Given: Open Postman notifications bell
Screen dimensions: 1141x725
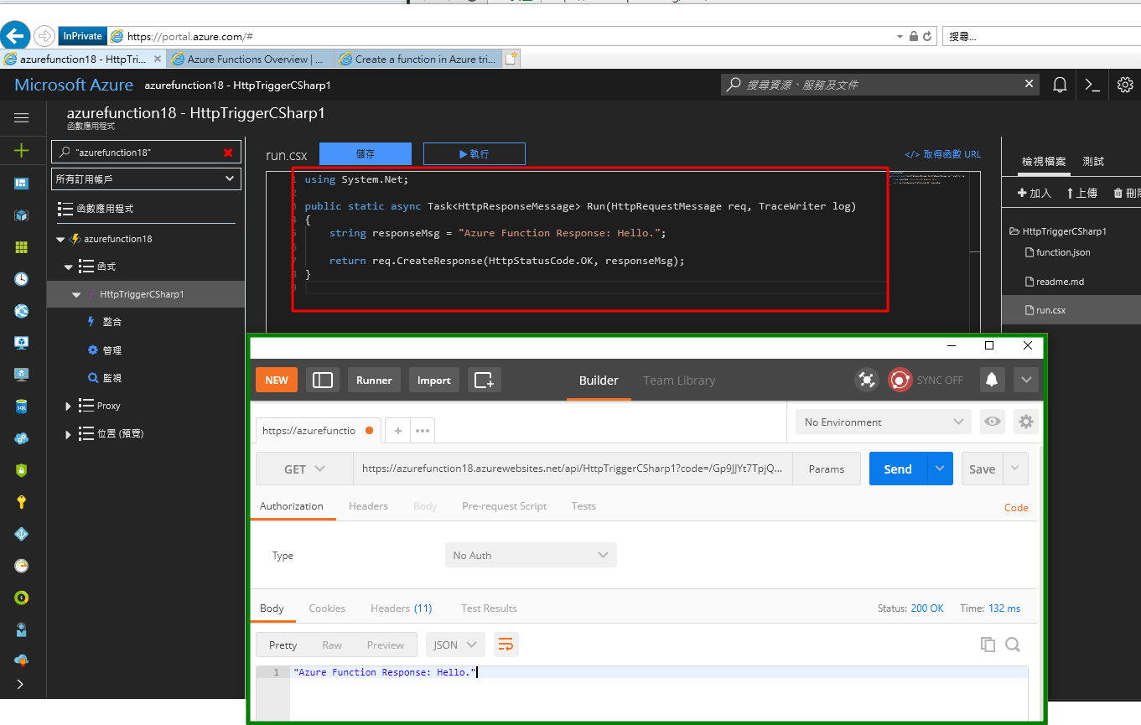Looking at the screenshot, I should click(x=993, y=380).
